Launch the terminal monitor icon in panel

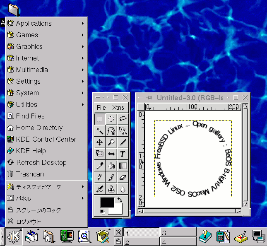[x=258, y=236]
